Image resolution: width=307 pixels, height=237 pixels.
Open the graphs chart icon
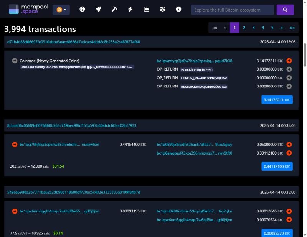pos(146,9)
